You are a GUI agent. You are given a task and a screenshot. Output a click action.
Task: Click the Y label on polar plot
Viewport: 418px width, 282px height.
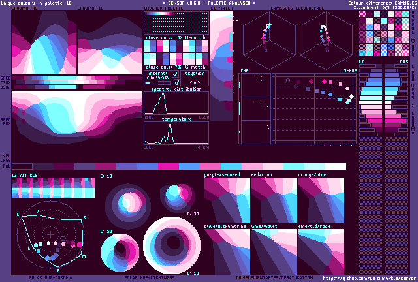click(x=37, y=211)
